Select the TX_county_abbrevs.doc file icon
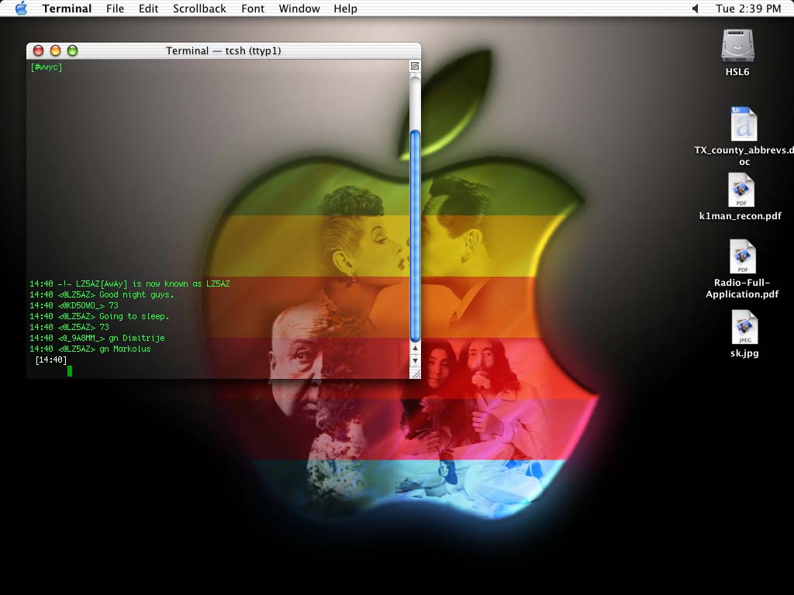 (744, 124)
